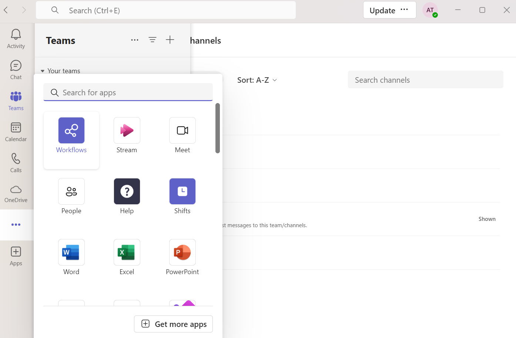Open Calendar from the left rail
This screenshot has height=338, width=516.
pyautogui.click(x=16, y=132)
